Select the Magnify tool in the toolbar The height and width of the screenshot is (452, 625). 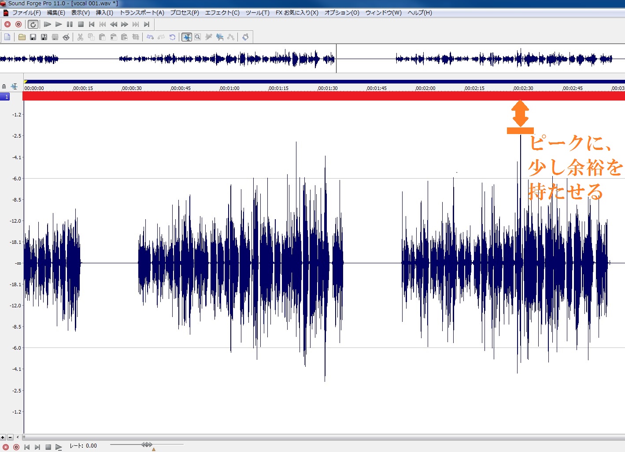click(x=198, y=37)
